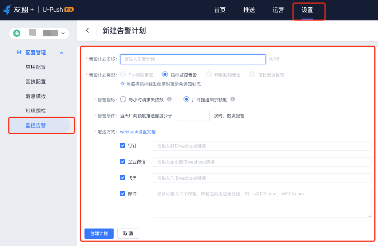
Task: Open 地理围栏 in sidebar
Action: click(36, 111)
